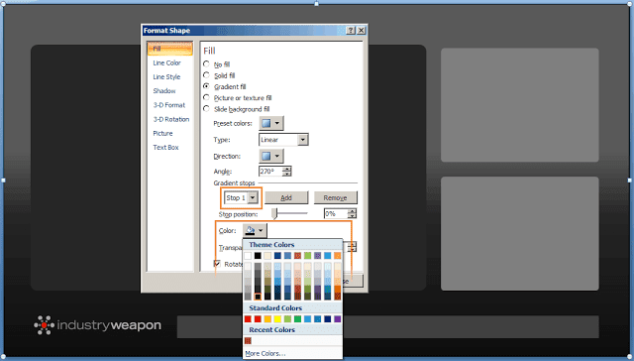Expand the Stop 1 dropdown

pos(253,198)
